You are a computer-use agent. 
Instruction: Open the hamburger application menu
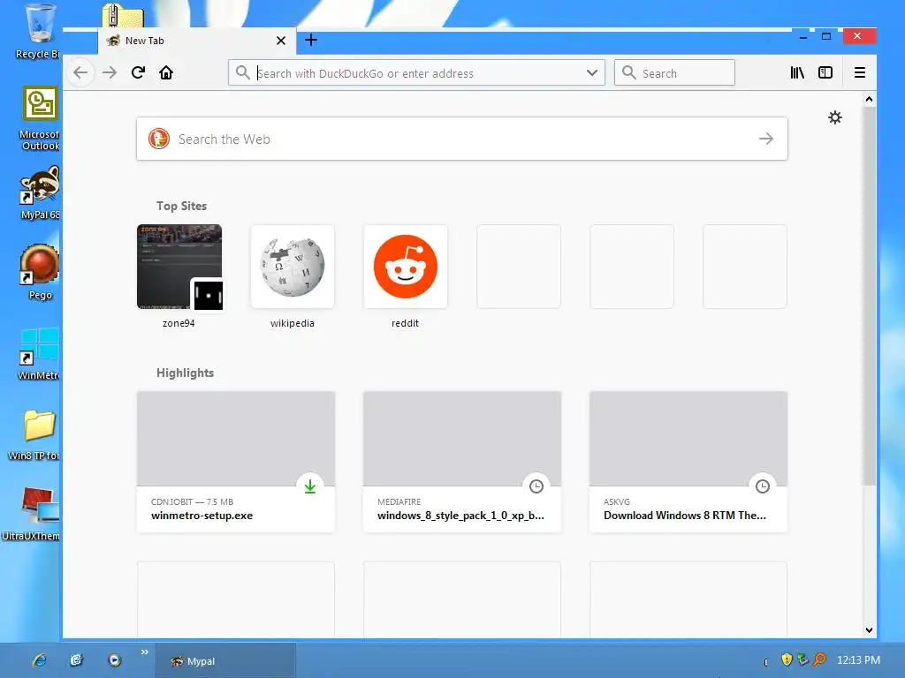pos(859,72)
